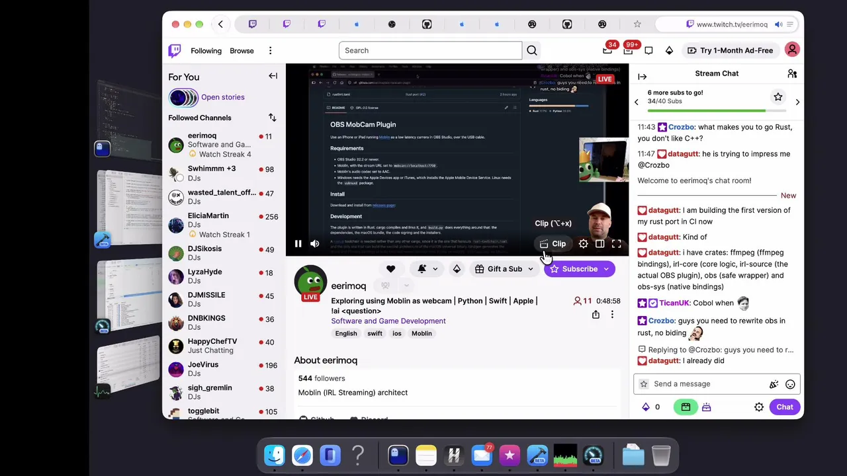
Task: Collapse the Stream Chat panel
Action: coord(642,77)
